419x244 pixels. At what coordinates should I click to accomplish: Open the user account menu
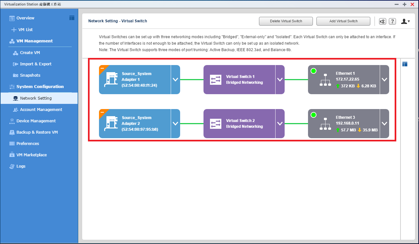point(405,21)
